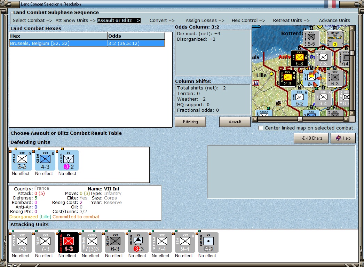Screen dimensions: 364x267
Task: Click the Help book icon
Action: tap(339, 138)
